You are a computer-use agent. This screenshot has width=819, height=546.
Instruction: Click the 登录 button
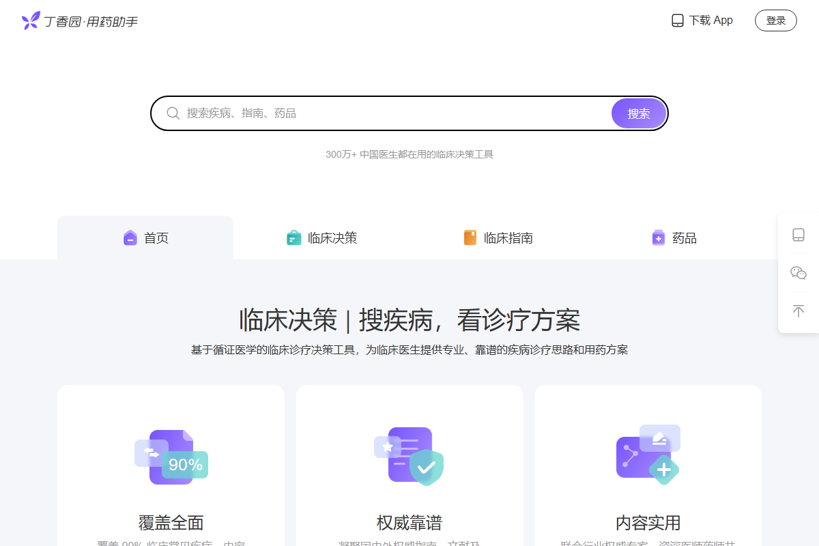click(775, 20)
